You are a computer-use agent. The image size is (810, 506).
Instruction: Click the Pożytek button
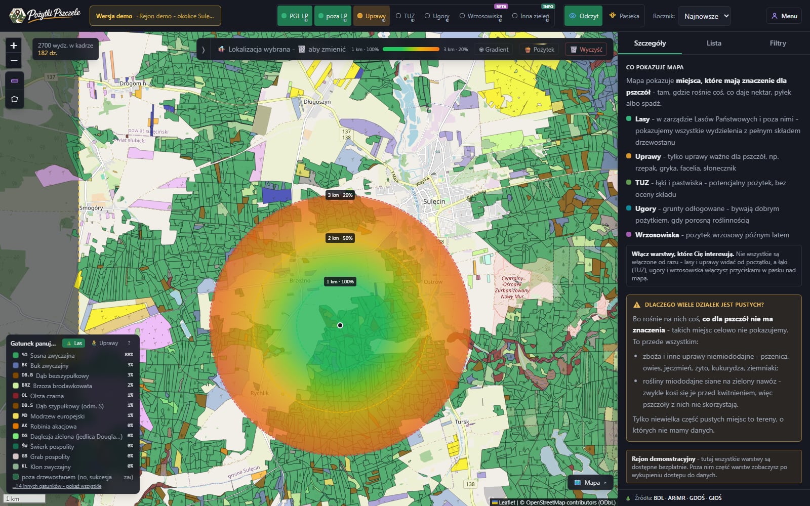(x=540, y=50)
